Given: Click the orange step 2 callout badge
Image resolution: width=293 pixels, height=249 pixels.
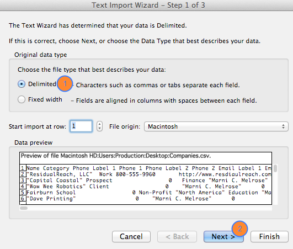Looking at the screenshot, I should tap(239, 229).
